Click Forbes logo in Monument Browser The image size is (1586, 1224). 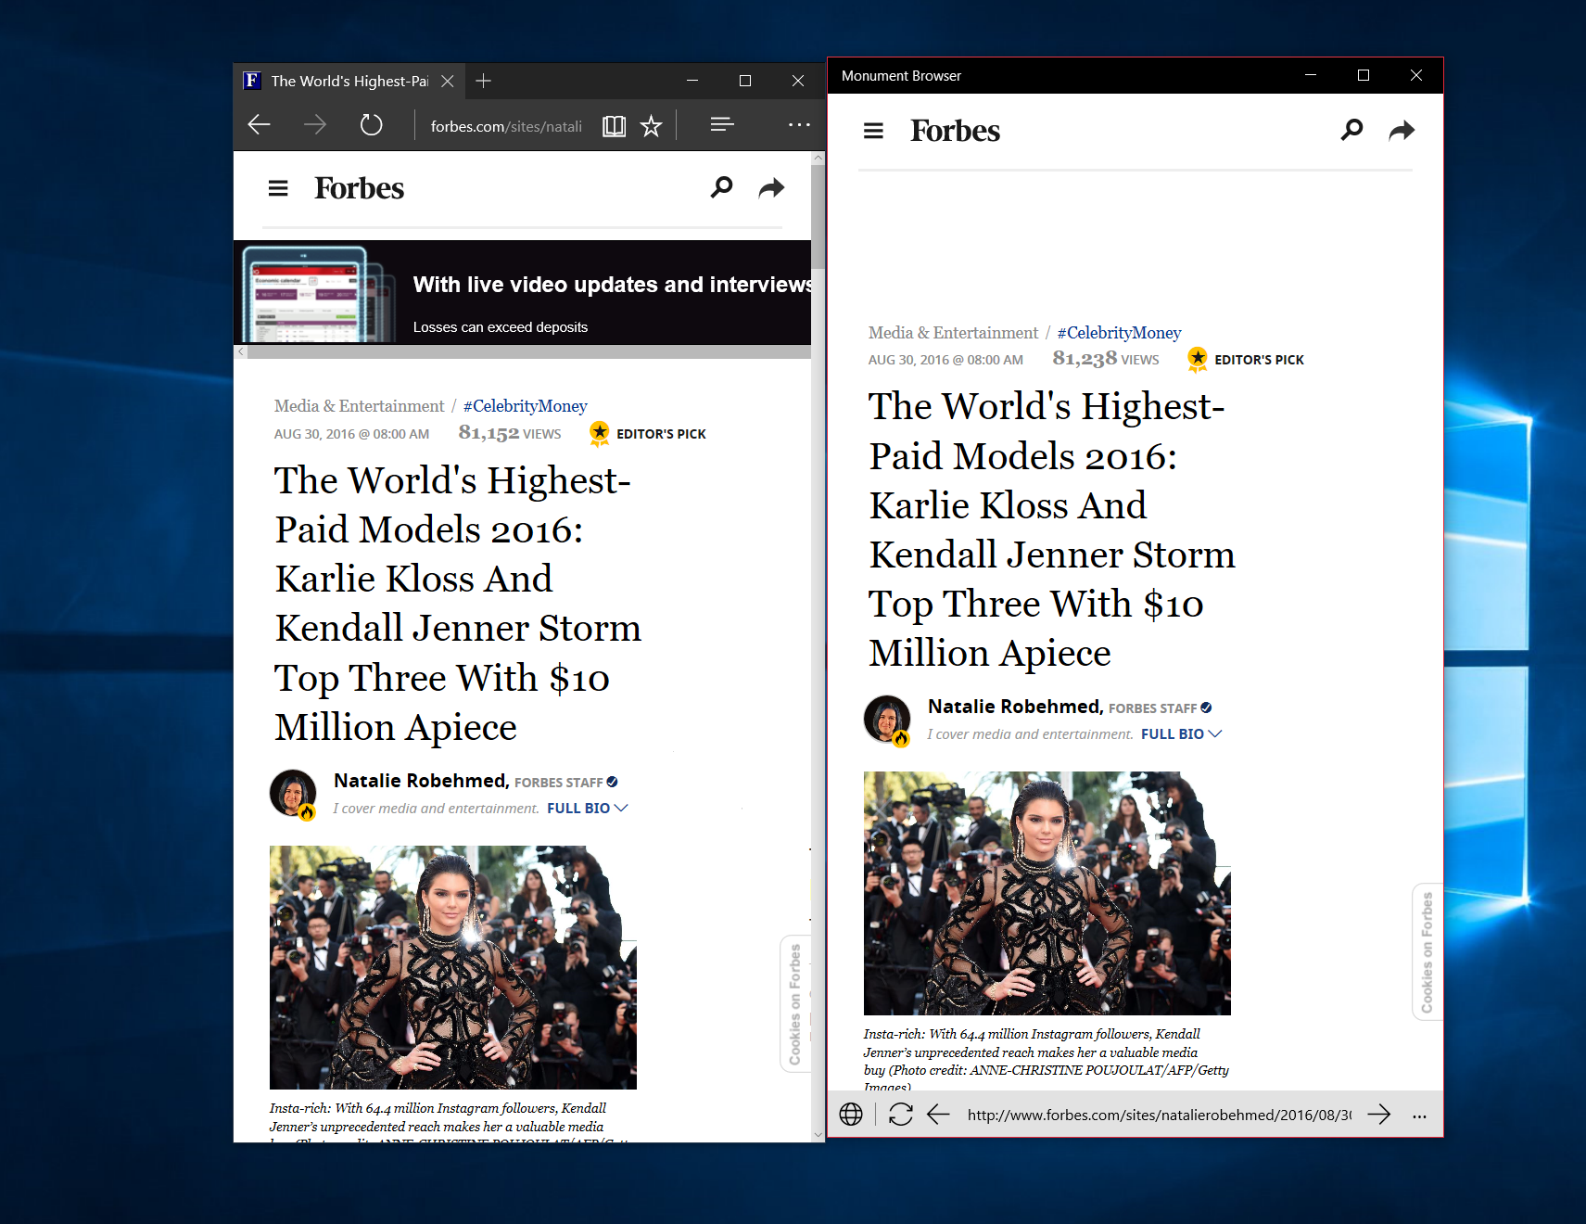(x=955, y=131)
